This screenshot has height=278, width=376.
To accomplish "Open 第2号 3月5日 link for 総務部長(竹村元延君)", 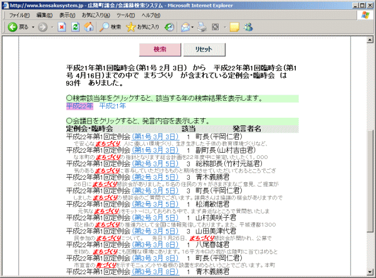I will coord(155,163).
